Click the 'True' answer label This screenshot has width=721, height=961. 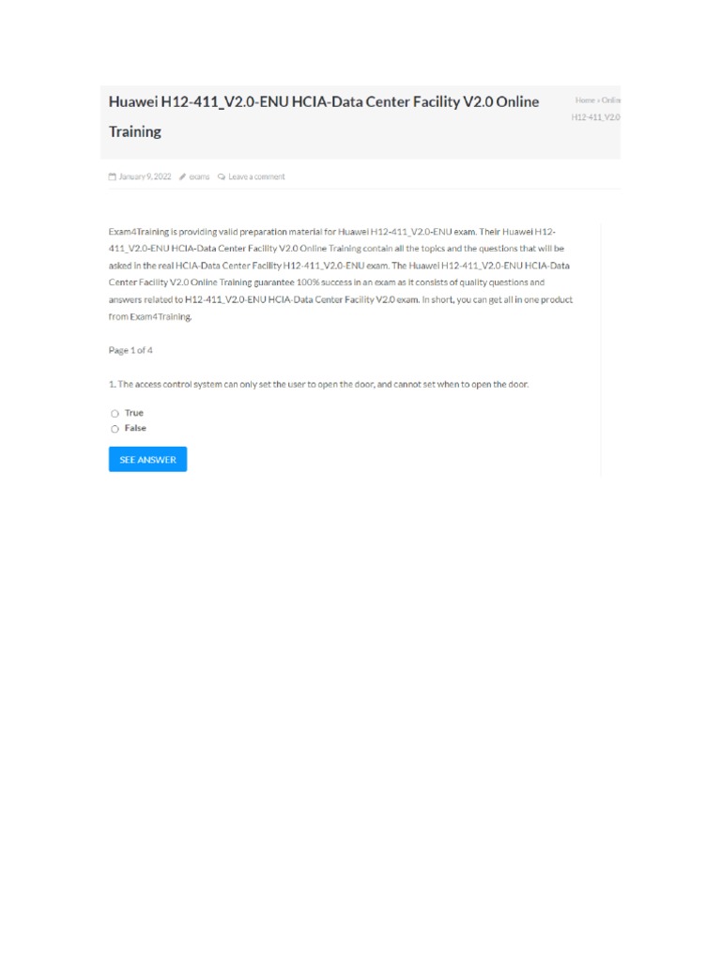coord(133,413)
